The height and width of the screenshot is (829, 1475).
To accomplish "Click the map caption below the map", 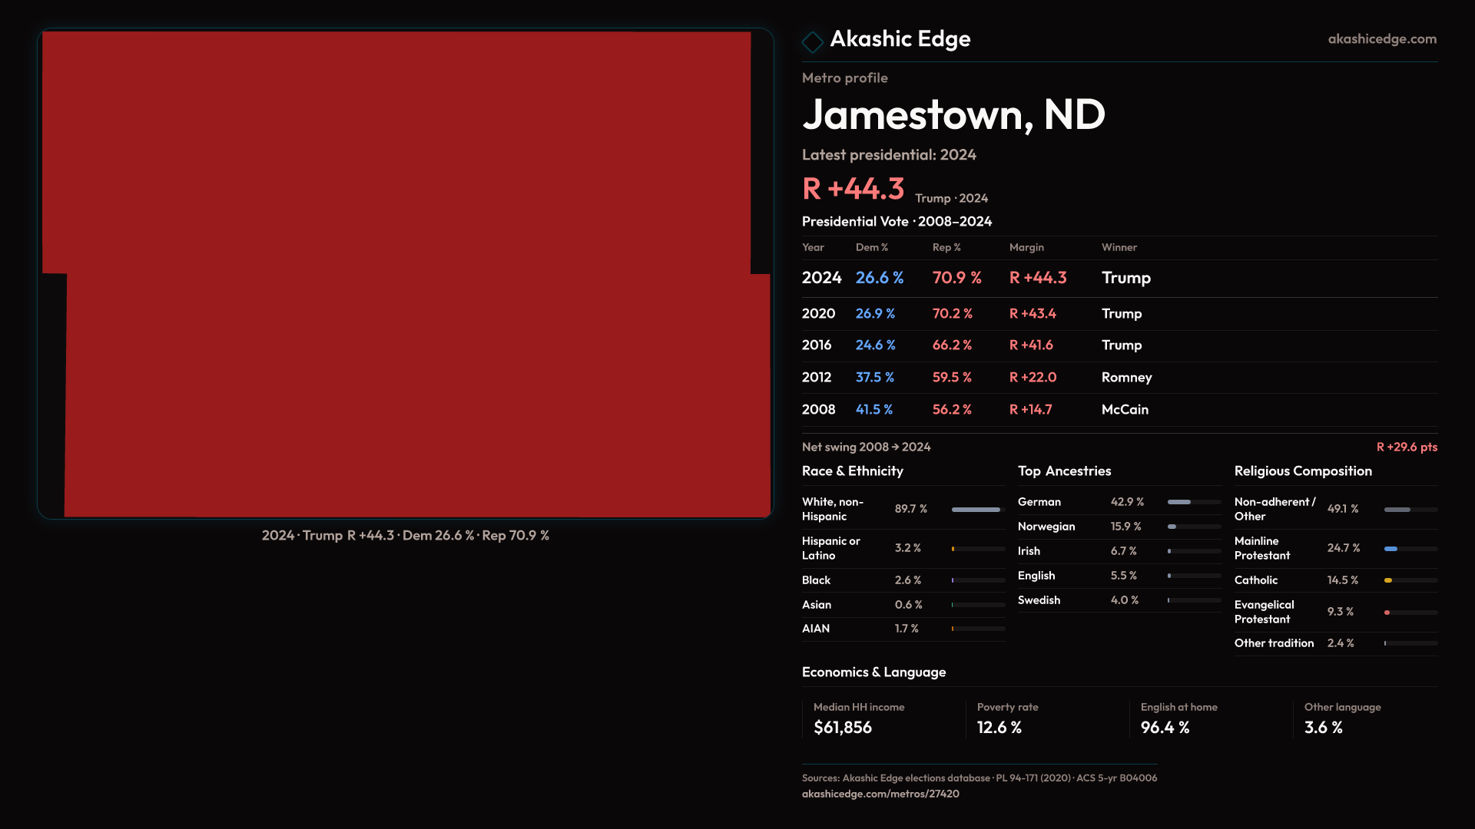I will click(x=405, y=536).
